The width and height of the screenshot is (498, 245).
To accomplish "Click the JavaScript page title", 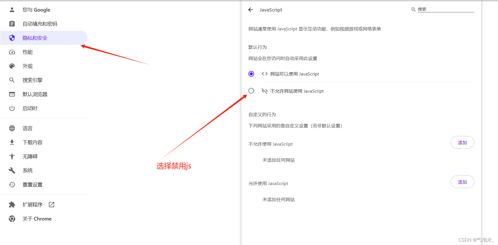I will (x=271, y=10).
